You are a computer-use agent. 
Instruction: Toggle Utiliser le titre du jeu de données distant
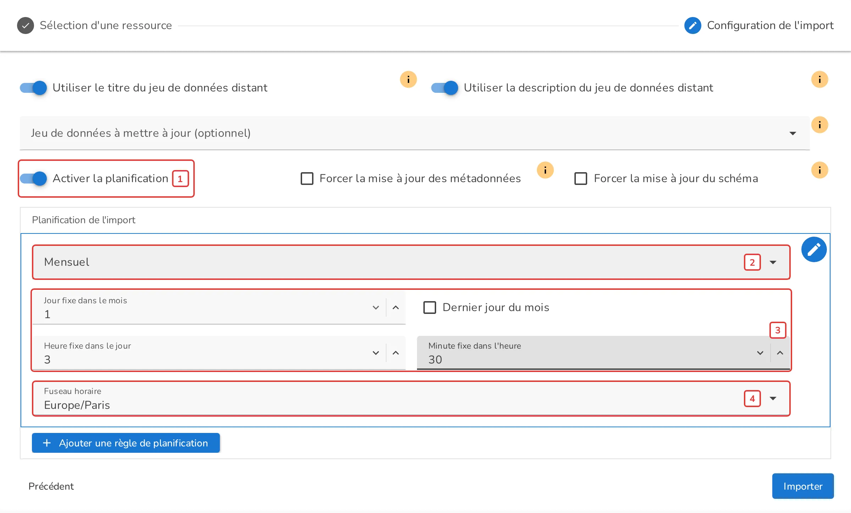[33, 88]
